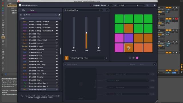Click the exclamation info icon under pads
The width and height of the screenshot is (183, 103).
tap(130, 58)
